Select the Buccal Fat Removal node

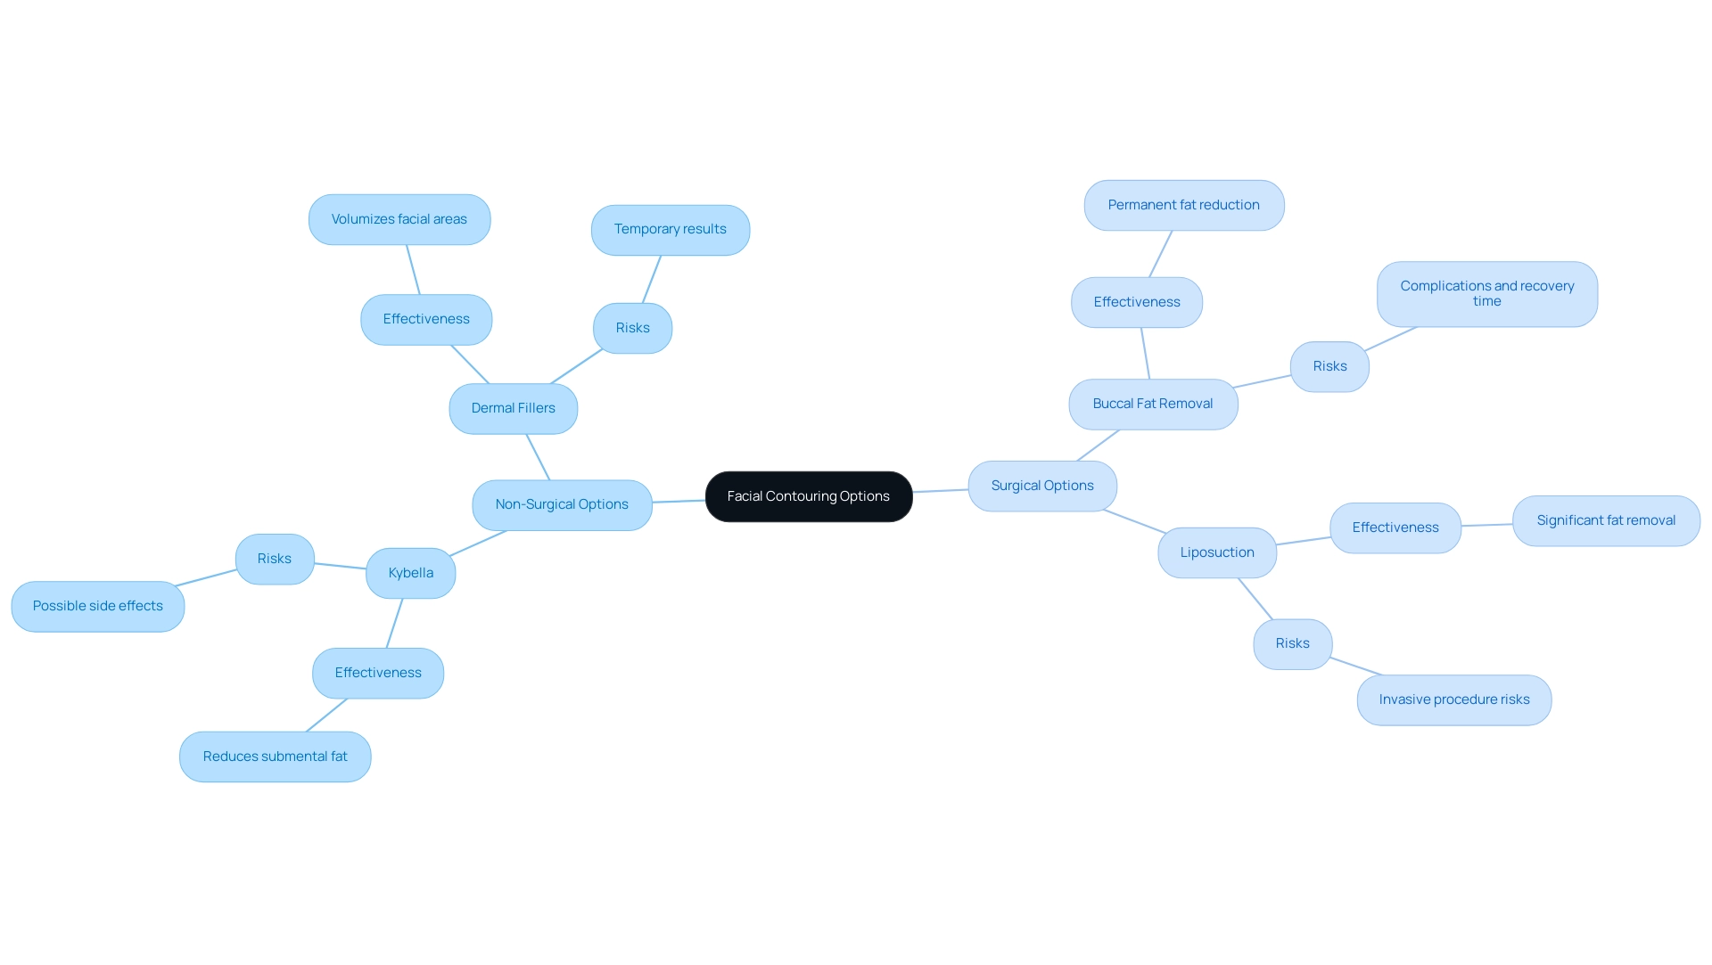[x=1152, y=402]
